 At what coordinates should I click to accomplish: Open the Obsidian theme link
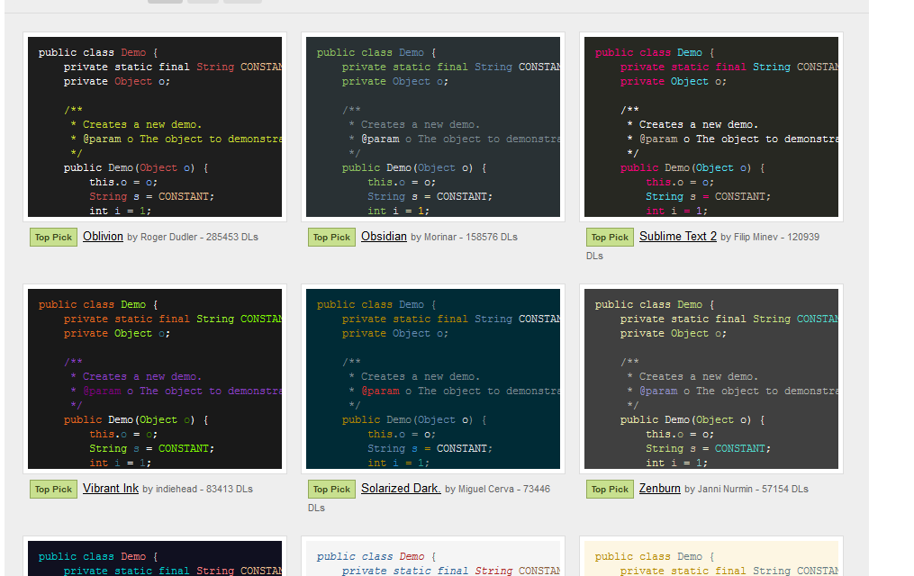(x=384, y=237)
